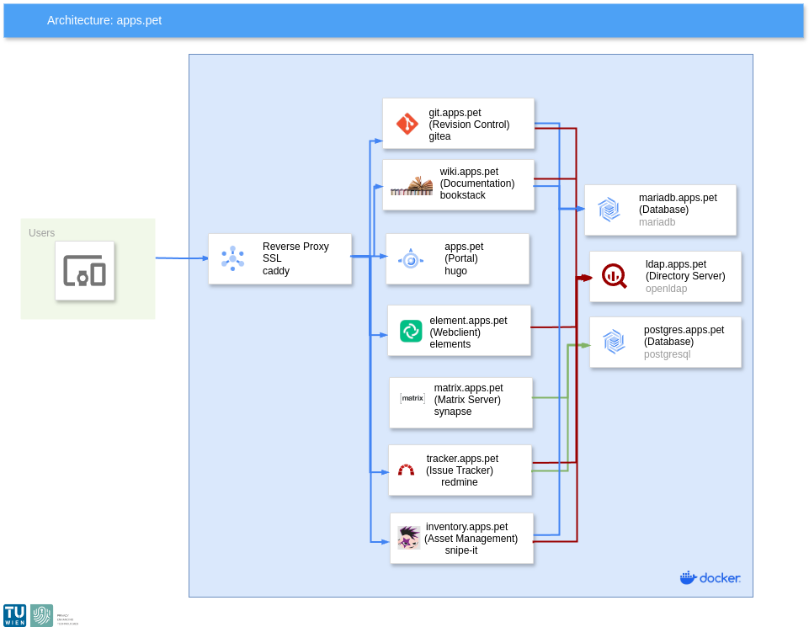Screen dimensions: 809x627
Task: Click the 'elements' label
Action: pyautogui.click(x=450, y=344)
